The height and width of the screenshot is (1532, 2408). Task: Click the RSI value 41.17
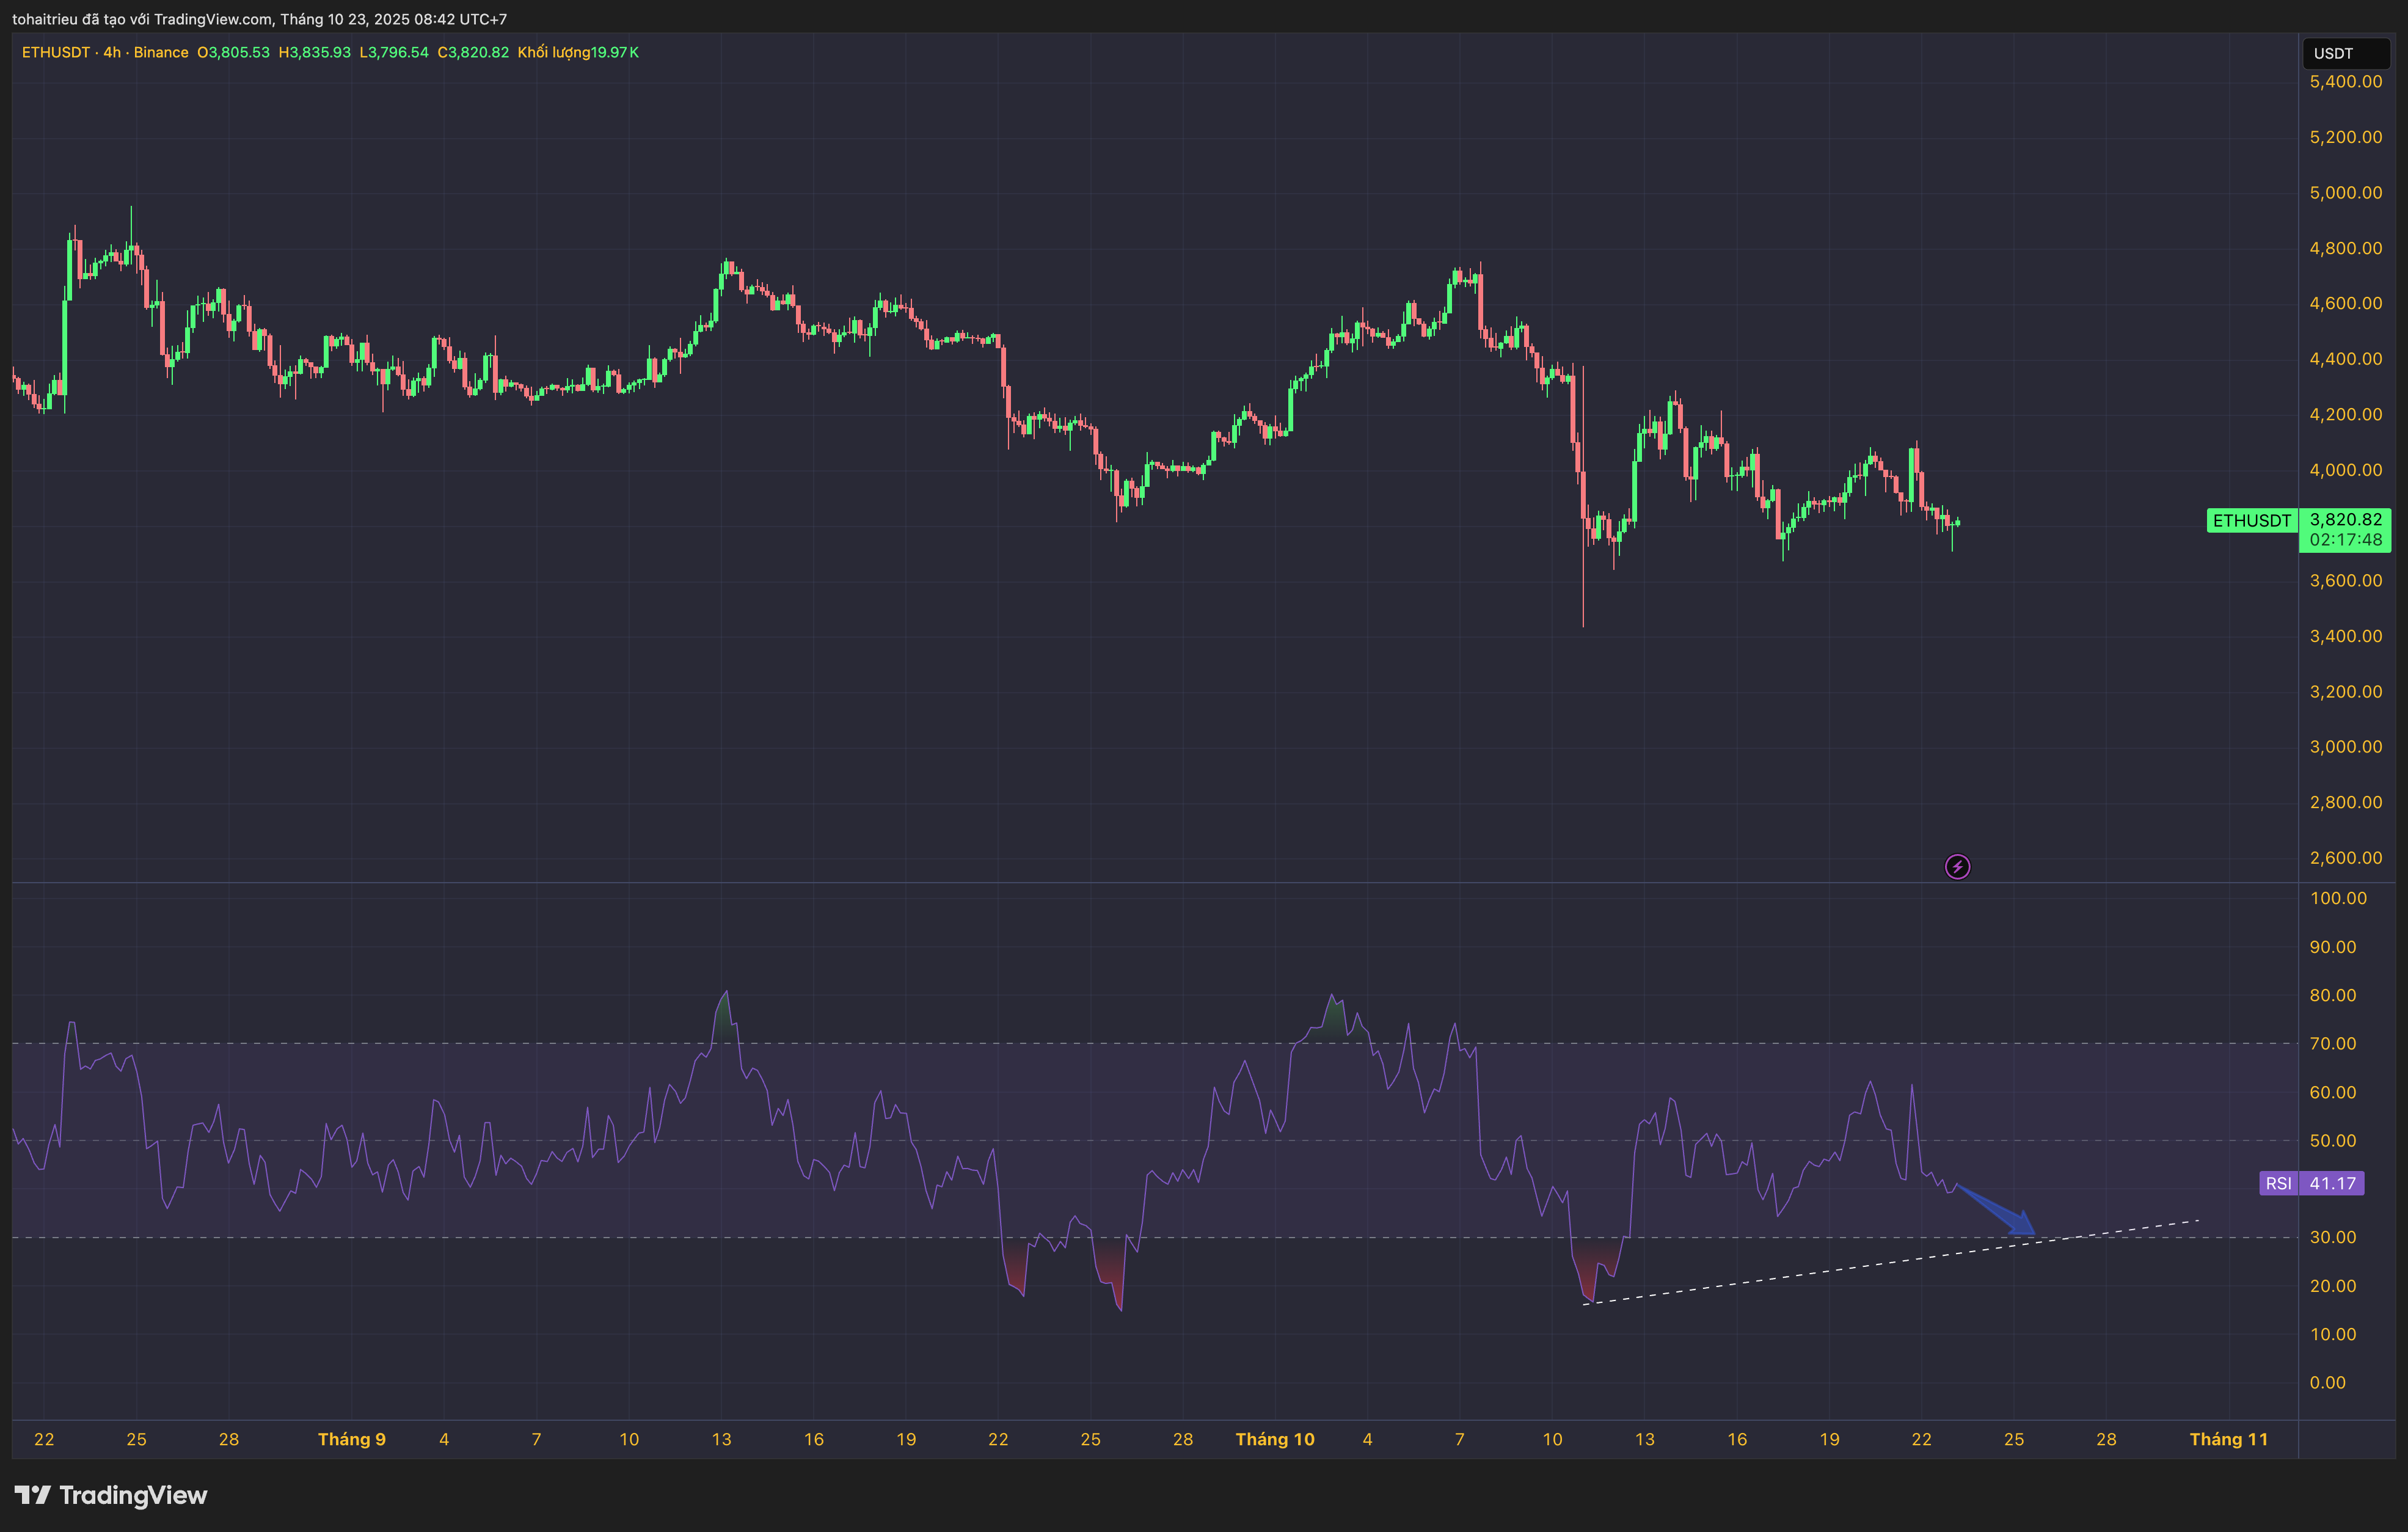point(2332,1183)
